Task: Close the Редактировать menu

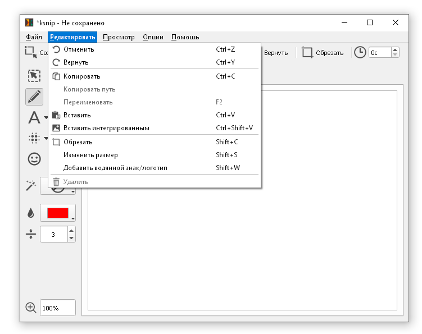Action: 72,37
